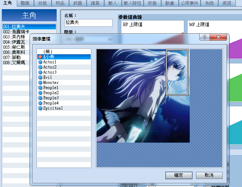
Task: Select People4 file name
Action: click(x=51, y=103)
